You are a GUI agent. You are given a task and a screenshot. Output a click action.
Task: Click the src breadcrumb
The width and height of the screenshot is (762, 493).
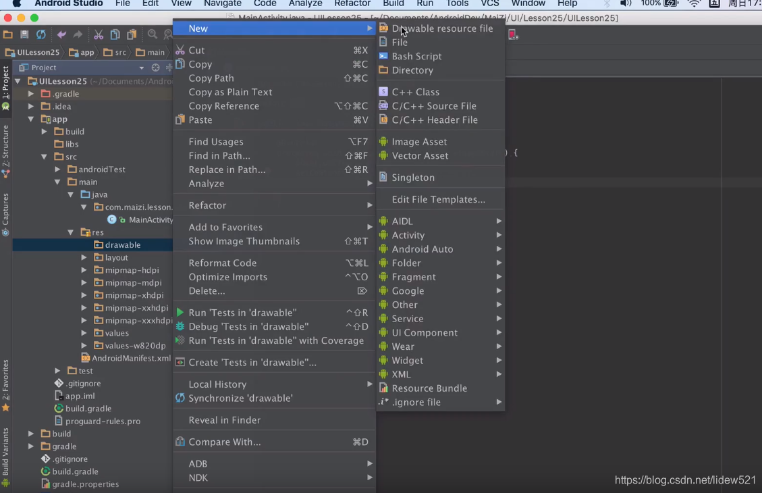coord(115,52)
